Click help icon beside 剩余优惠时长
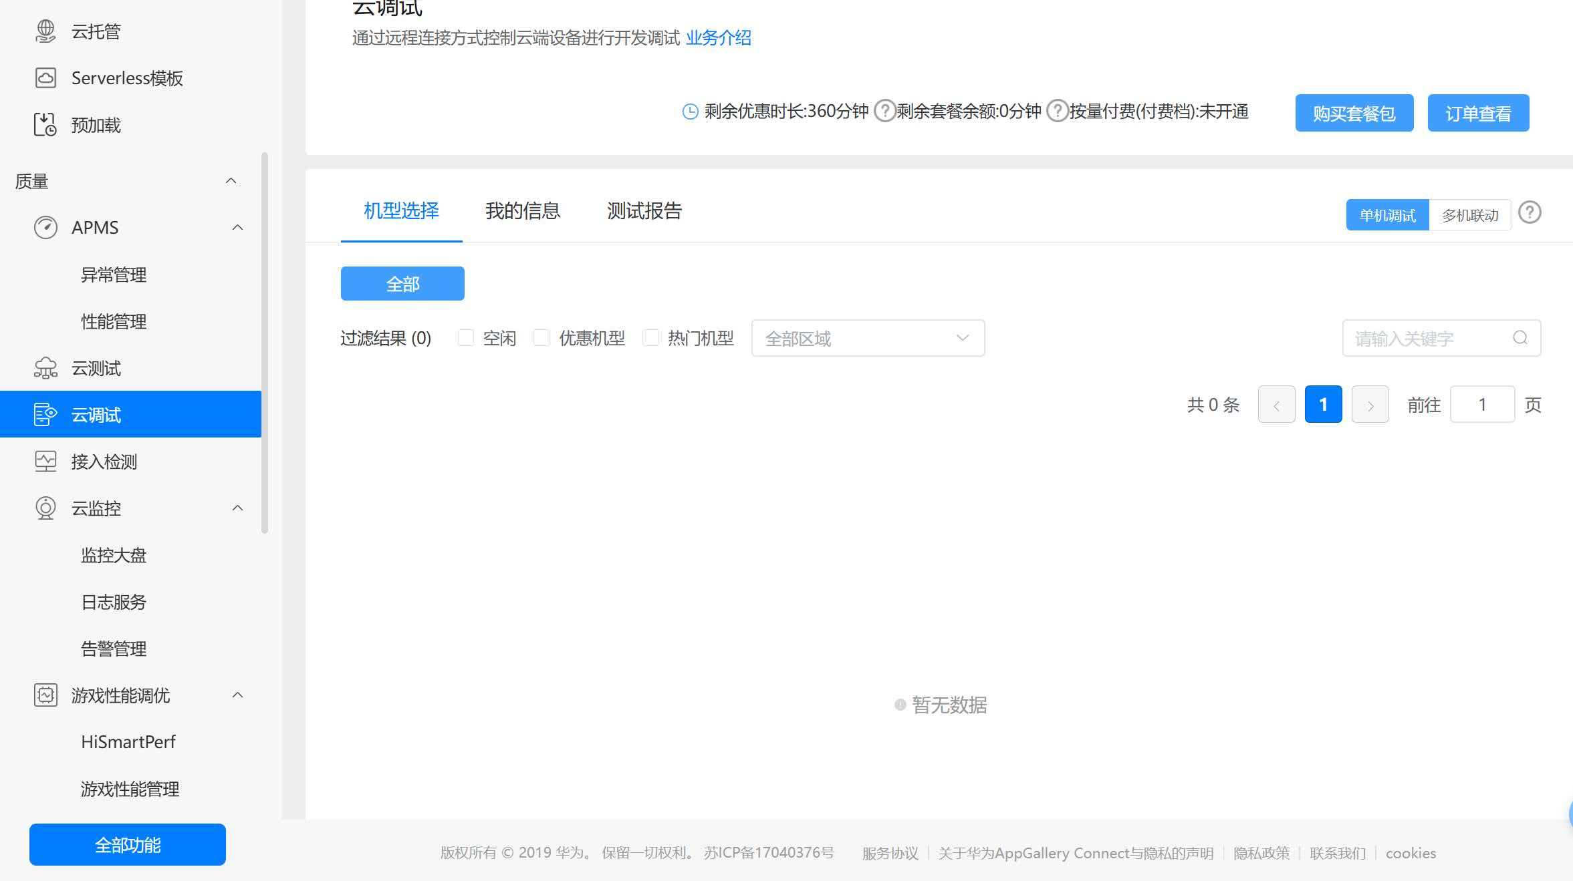The height and width of the screenshot is (881, 1573). point(884,111)
